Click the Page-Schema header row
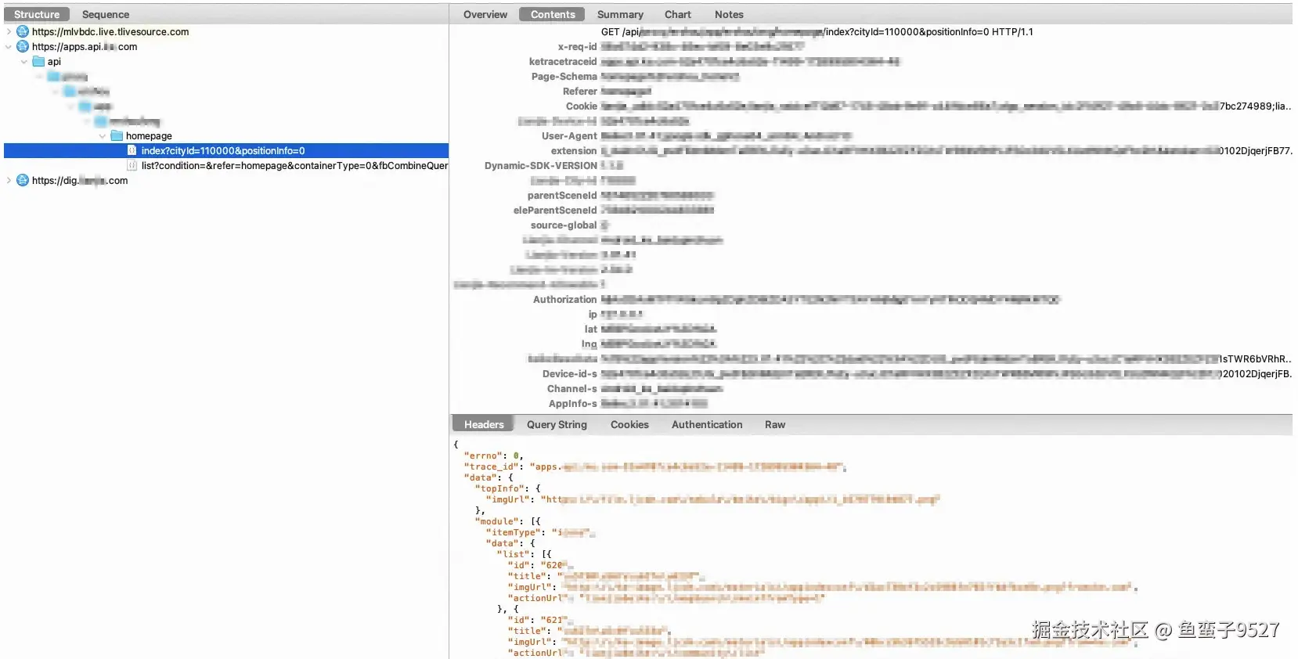 point(871,77)
